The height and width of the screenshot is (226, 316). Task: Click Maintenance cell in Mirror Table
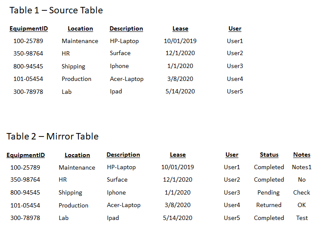(x=77, y=167)
